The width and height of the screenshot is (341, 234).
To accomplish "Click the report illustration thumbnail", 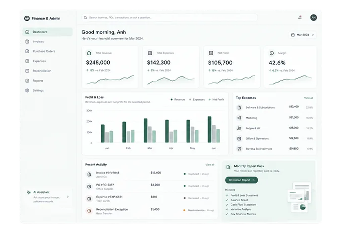I will [299, 197].
